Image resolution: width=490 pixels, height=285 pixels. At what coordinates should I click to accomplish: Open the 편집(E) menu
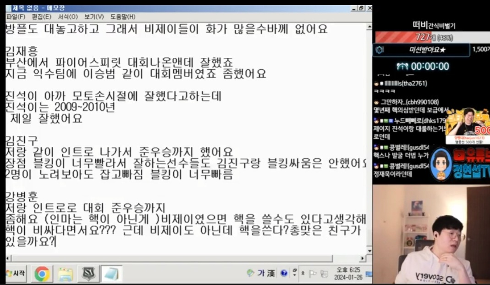[41, 17]
